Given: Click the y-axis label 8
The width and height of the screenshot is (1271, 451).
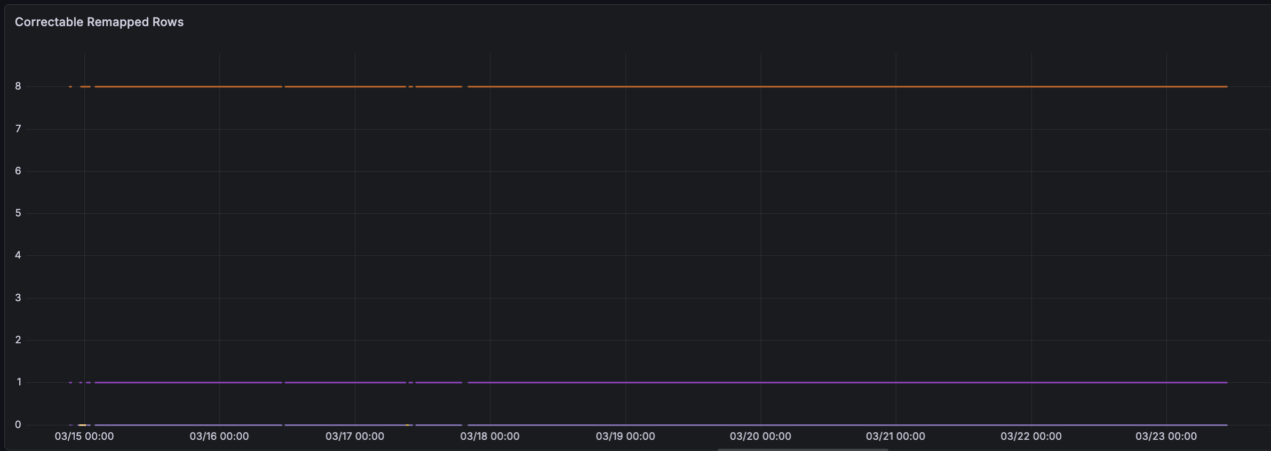Looking at the screenshot, I should [x=18, y=86].
